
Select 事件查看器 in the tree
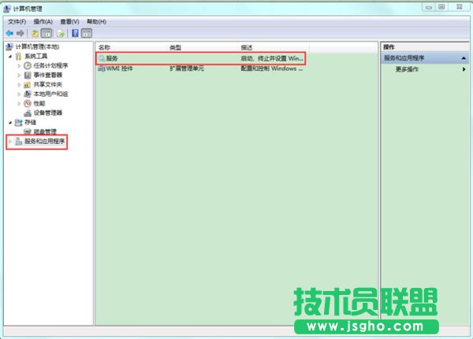click(47, 75)
